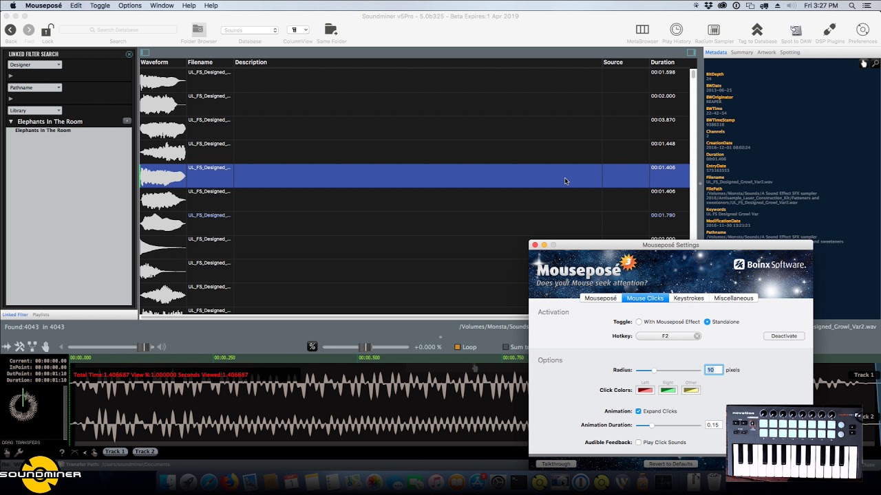Click the Talkthrough button
The image size is (881, 495).
(x=556, y=464)
